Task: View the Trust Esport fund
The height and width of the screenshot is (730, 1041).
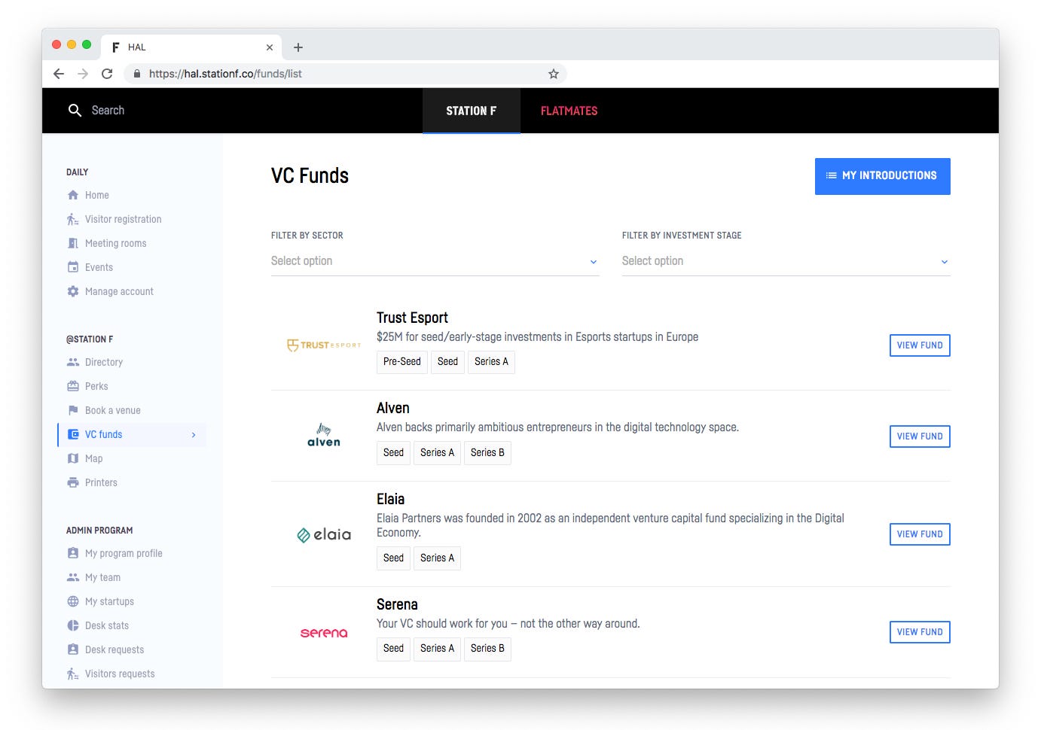Action: click(920, 345)
